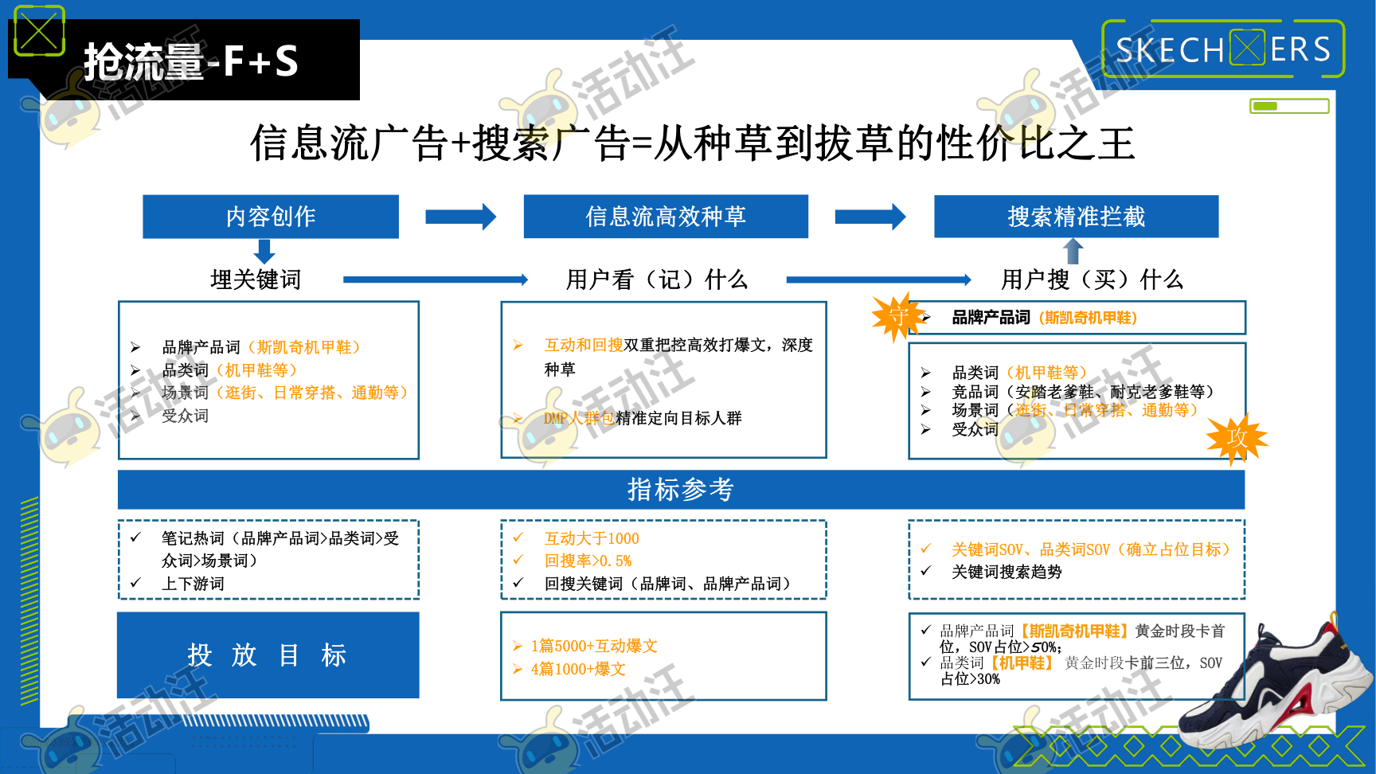This screenshot has height=774, width=1376.
Task: Select the 1篇5000+互动爆文 goal
Action: pos(594,646)
